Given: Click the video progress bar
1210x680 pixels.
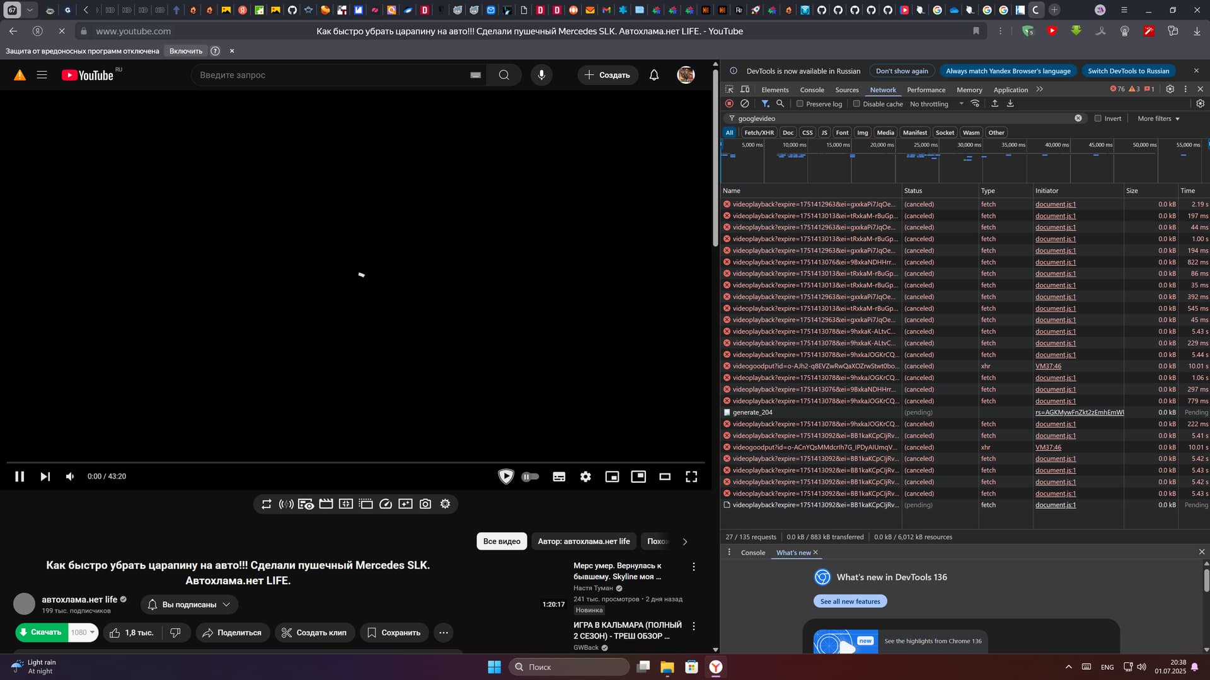Looking at the screenshot, I should (x=355, y=463).
